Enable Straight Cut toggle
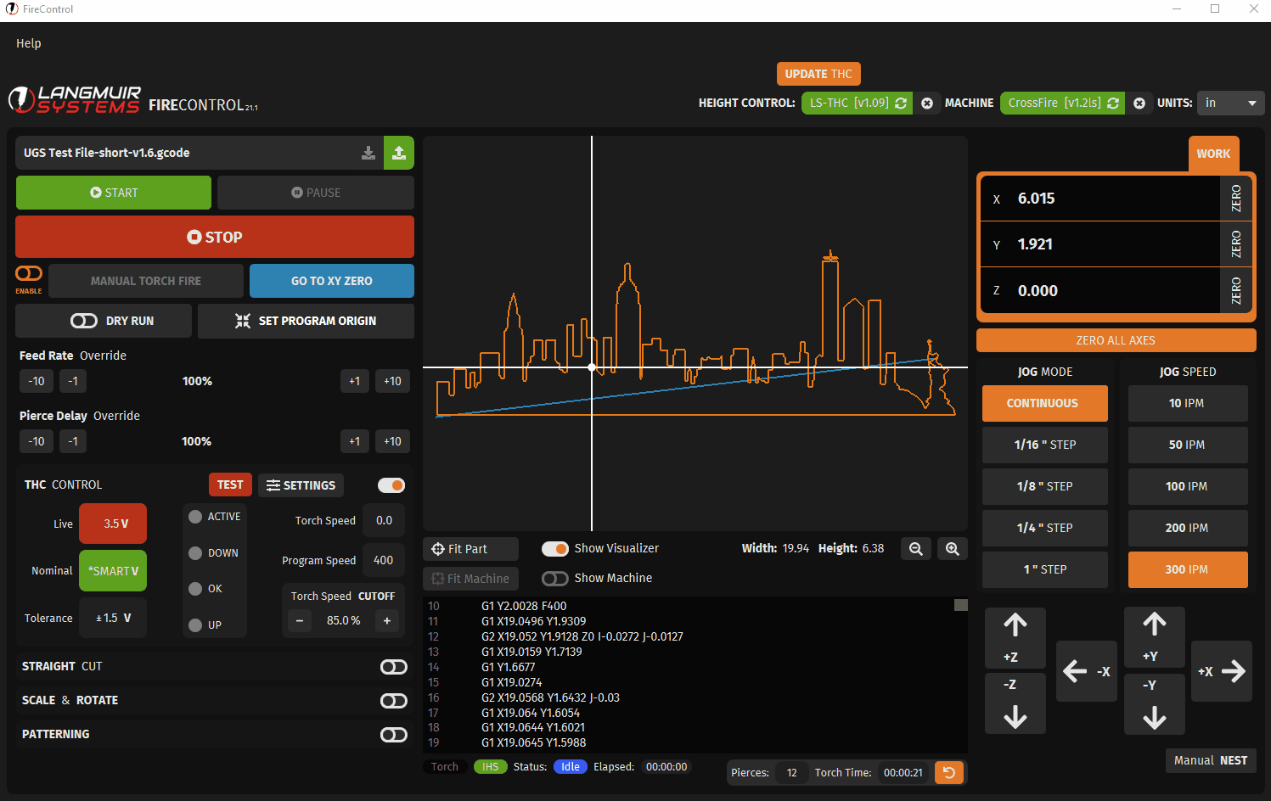1271x801 pixels. (x=394, y=667)
